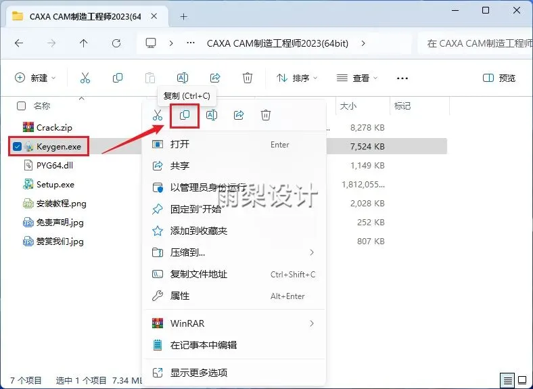Expand the WinRAR submenu
533x389 pixels.
[312, 323]
